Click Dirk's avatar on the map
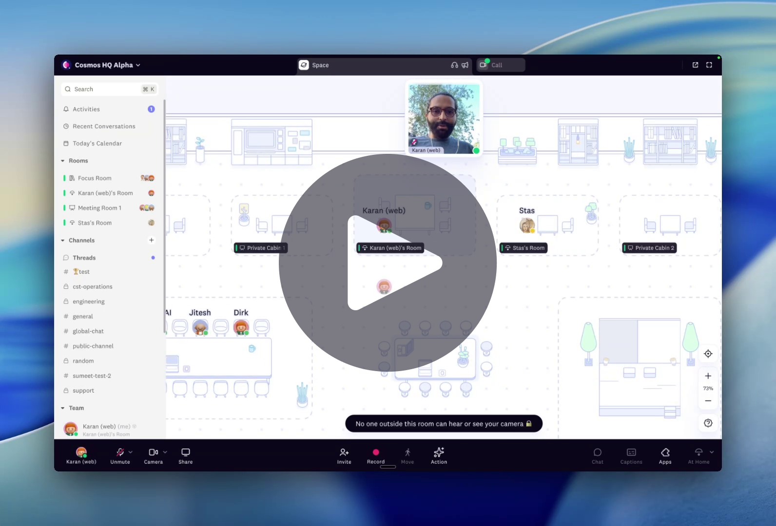 tap(241, 327)
